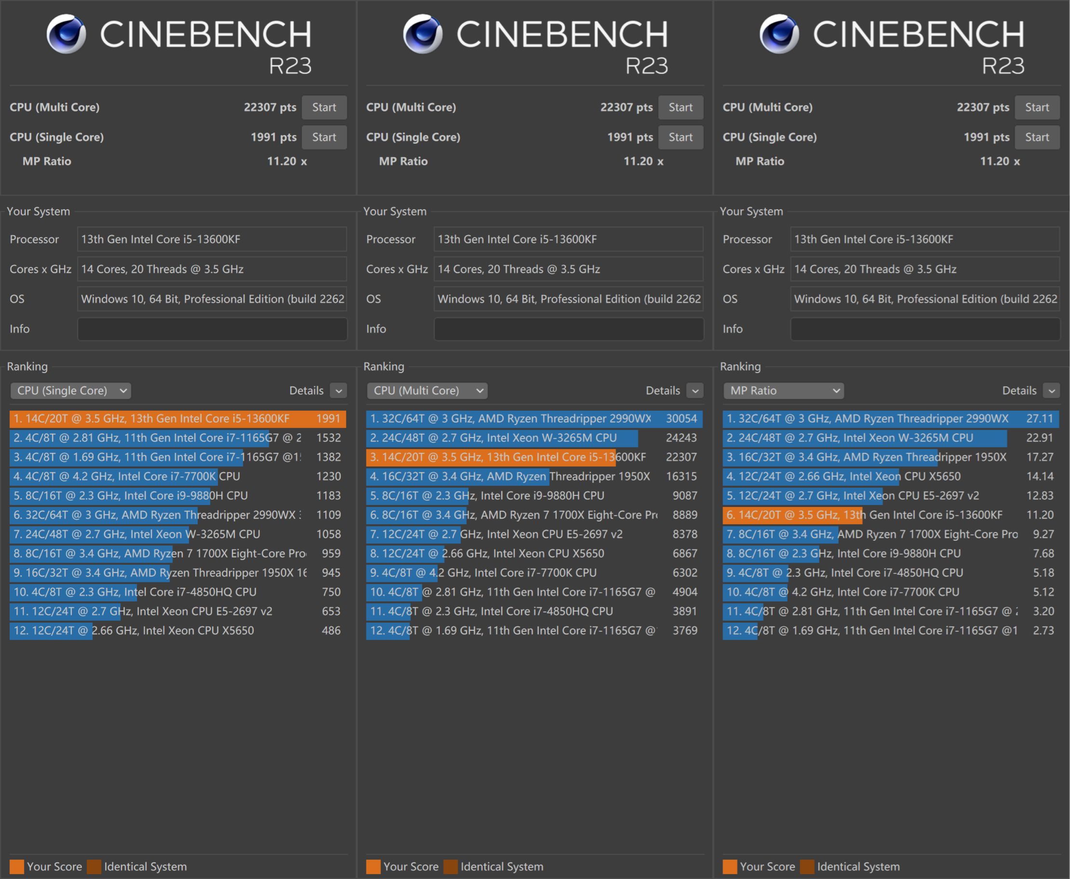The width and height of the screenshot is (1070, 879).
Task: Select i9-9880H row with ratio 7.68
Action: tap(891, 553)
